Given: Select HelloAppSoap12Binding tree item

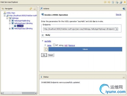Looking at the screenshot, I should pos(23,28).
